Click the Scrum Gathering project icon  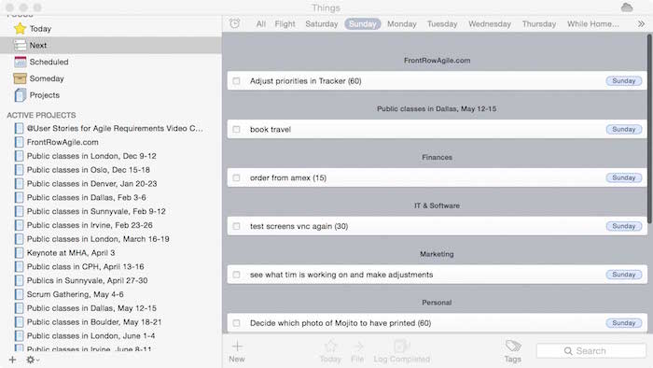(19, 294)
